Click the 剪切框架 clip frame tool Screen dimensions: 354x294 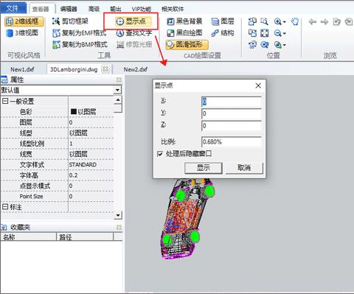[x=70, y=21]
